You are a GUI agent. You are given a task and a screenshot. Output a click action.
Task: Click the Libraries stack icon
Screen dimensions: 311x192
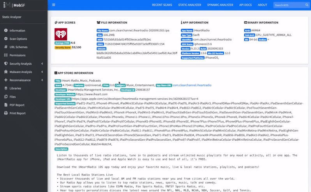click(x=6, y=88)
